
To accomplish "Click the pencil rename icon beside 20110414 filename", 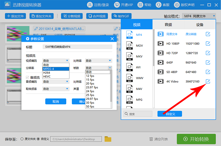I will pos(36,29).
